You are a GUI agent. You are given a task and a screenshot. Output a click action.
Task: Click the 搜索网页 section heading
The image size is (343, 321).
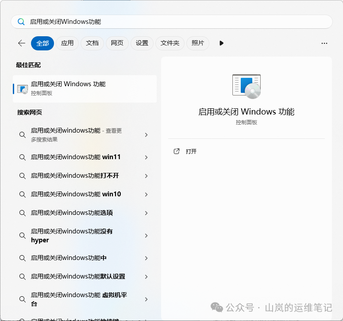tap(30, 112)
